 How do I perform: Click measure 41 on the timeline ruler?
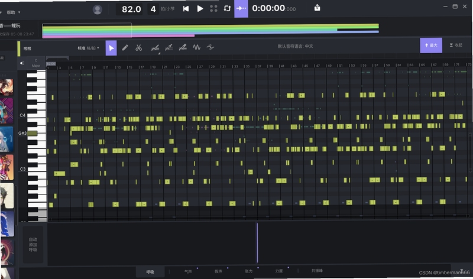(x=281, y=66)
